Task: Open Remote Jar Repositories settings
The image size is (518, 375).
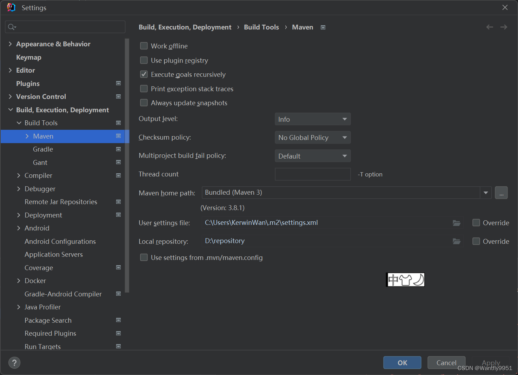Action: pyautogui.click(x=61, y=202)
